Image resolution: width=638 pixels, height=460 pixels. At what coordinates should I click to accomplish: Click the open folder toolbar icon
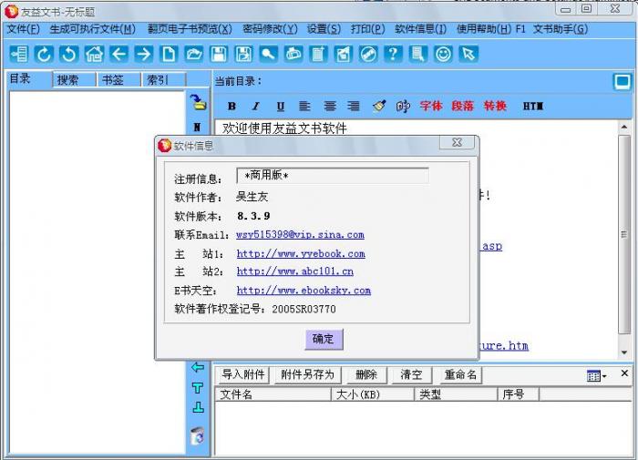pos(193,54)
